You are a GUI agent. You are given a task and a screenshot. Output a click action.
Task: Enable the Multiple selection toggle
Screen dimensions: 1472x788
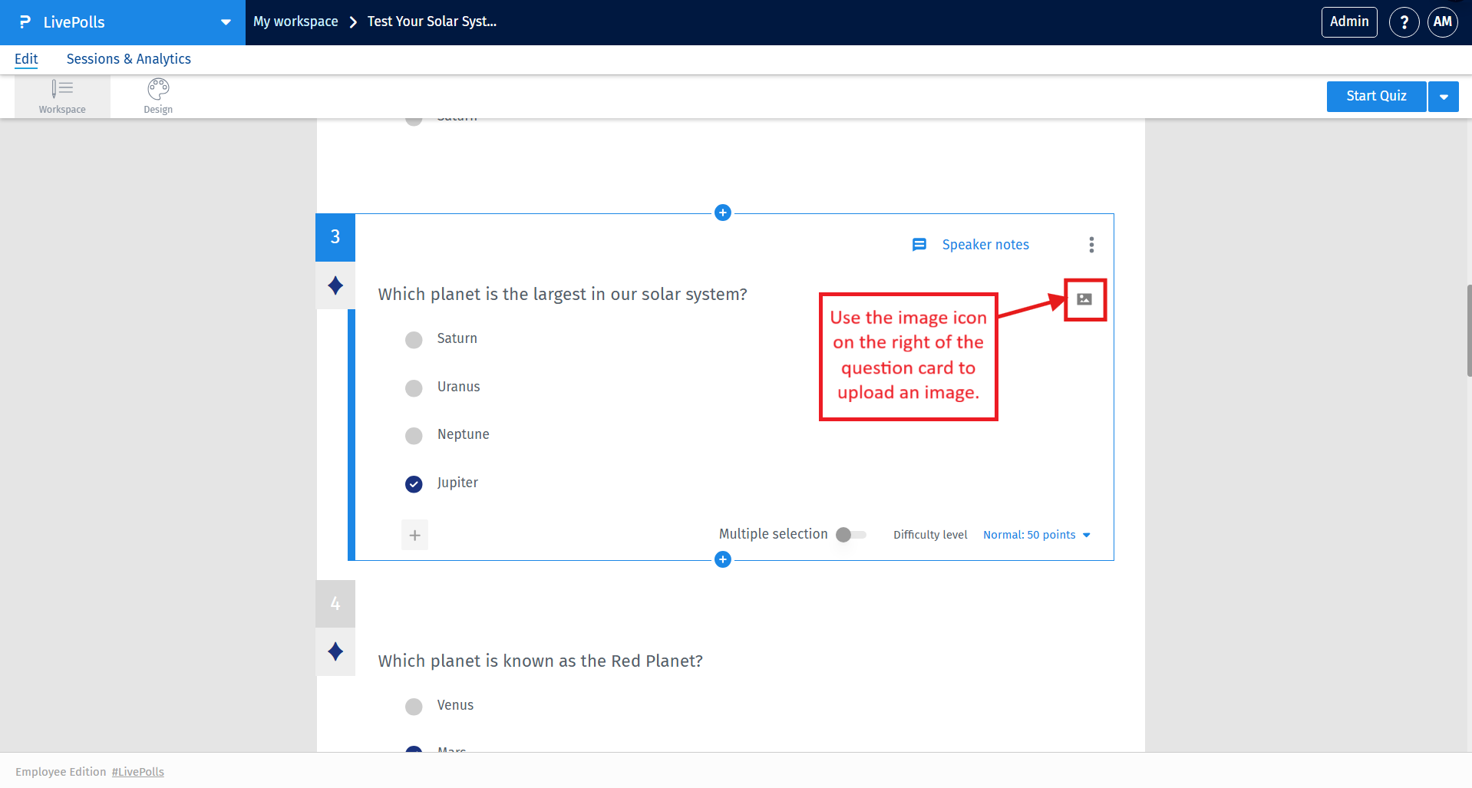[850, 535]
